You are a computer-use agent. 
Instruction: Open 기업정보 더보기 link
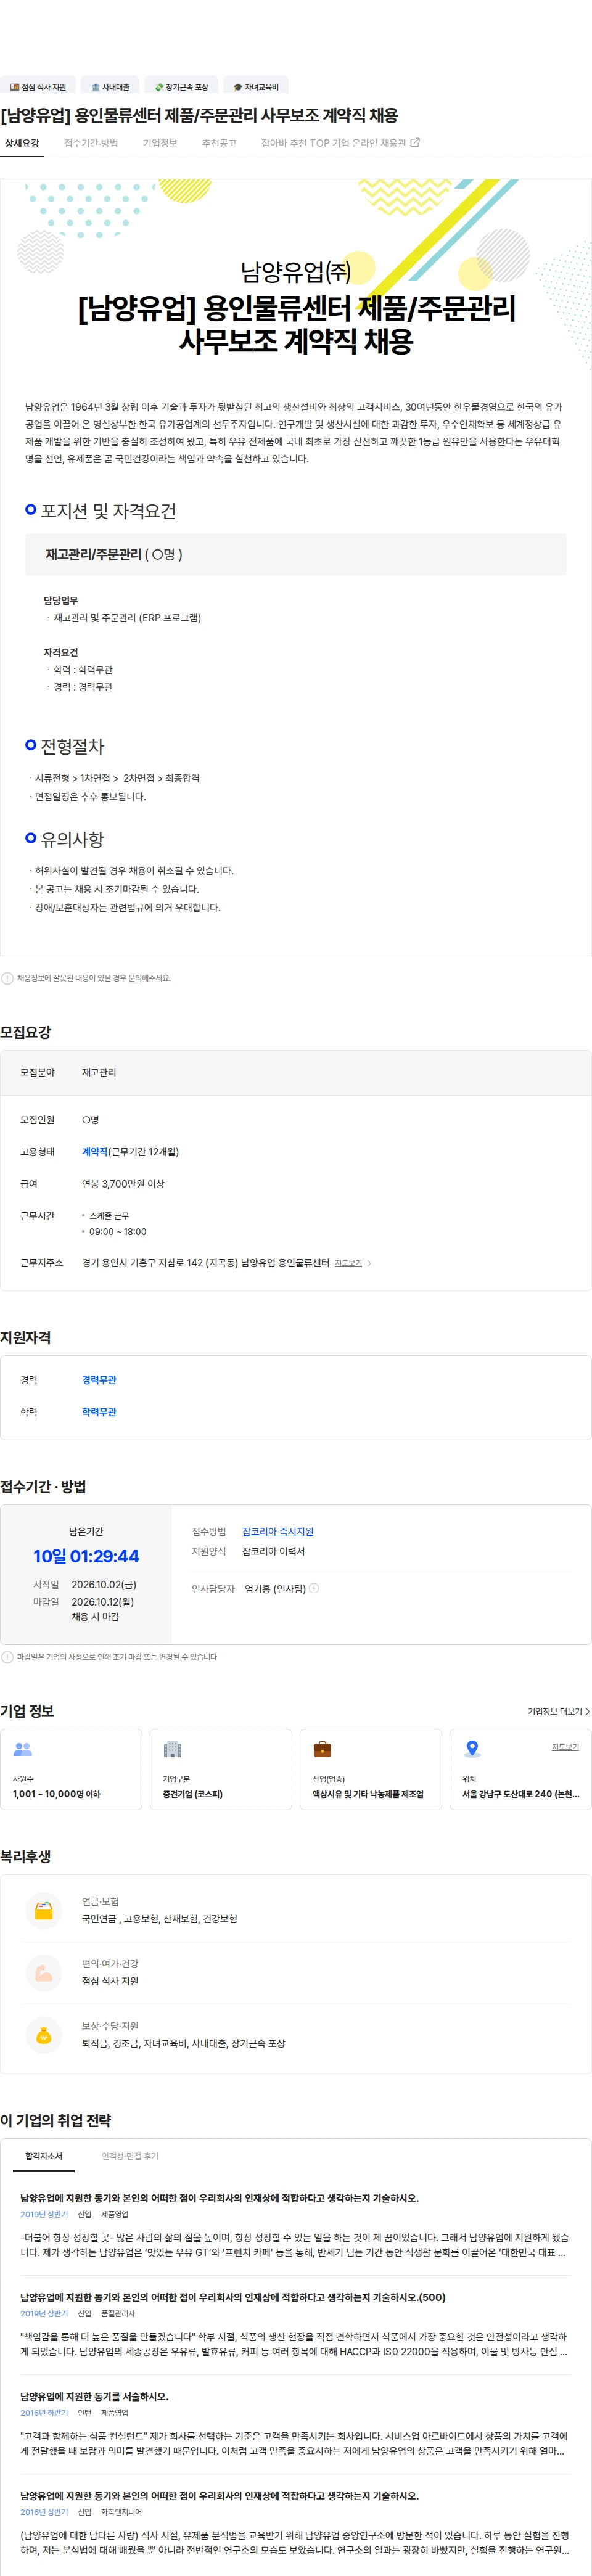[559, 1711]
